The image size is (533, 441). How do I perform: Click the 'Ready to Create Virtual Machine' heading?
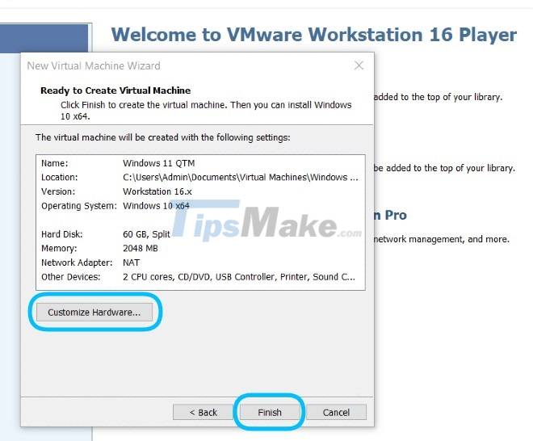(115, 90)
